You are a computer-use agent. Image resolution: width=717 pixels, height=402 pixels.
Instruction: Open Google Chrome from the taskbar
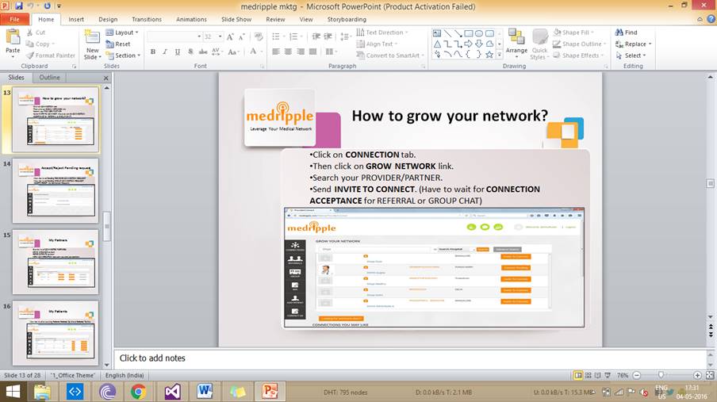pyautogui.click(x=139, y=391)
